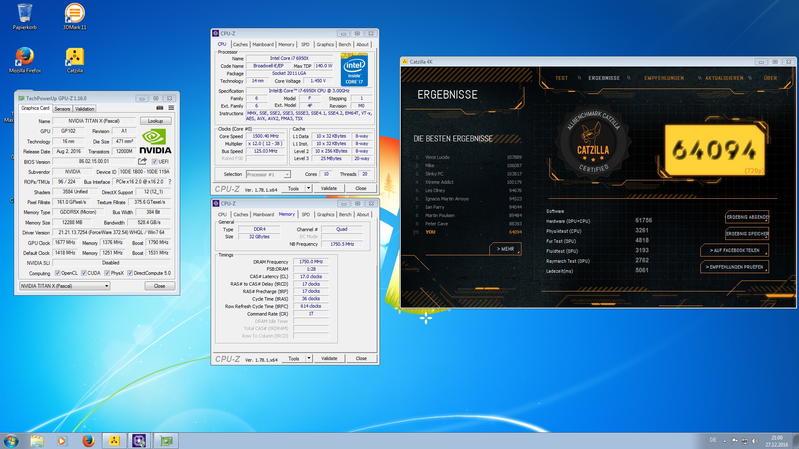Viewport: 799px width, 449px height.
Task: Click the YOU row in Catzilla results
Action: pos(469,232)
